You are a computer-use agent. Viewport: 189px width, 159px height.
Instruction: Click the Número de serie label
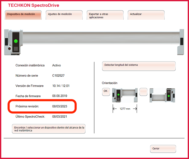(x=27, y=76)
